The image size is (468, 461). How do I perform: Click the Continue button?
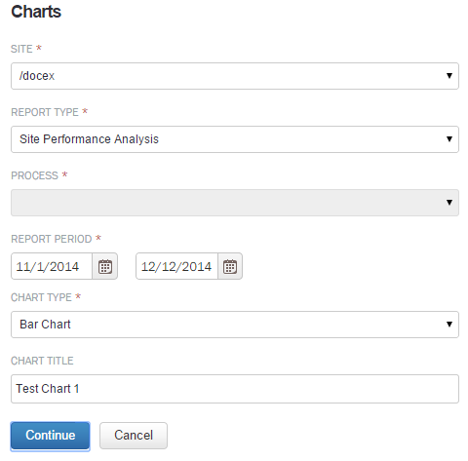(51, 436)
